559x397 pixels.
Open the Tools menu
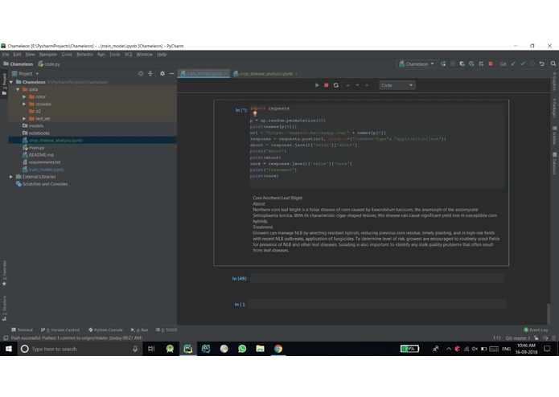click(x=114, y=55)
